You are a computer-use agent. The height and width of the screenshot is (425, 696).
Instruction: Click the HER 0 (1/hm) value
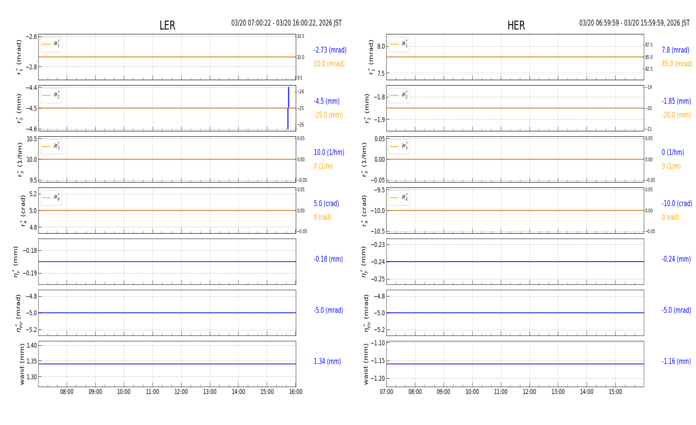click(x=673, y=152)
